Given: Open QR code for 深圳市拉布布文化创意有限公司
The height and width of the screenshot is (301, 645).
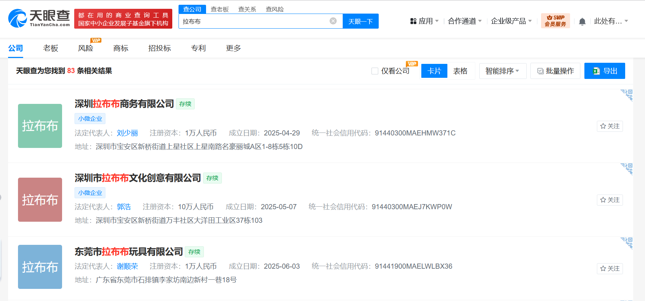Looking at the screenshot, I should (627, 169).
